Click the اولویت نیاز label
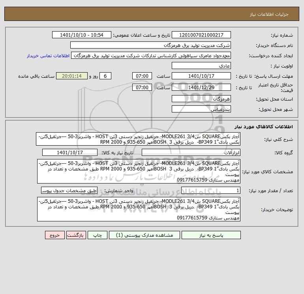The width and height of the screenshot is (304, 294). click(282, 66)
